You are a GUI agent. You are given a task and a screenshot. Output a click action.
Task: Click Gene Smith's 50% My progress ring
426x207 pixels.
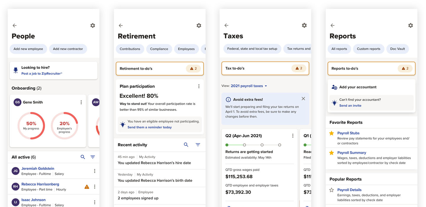[31, 126]
